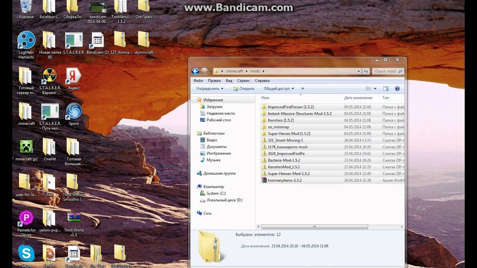Select the SynBoz desktop shortcut

50,256
